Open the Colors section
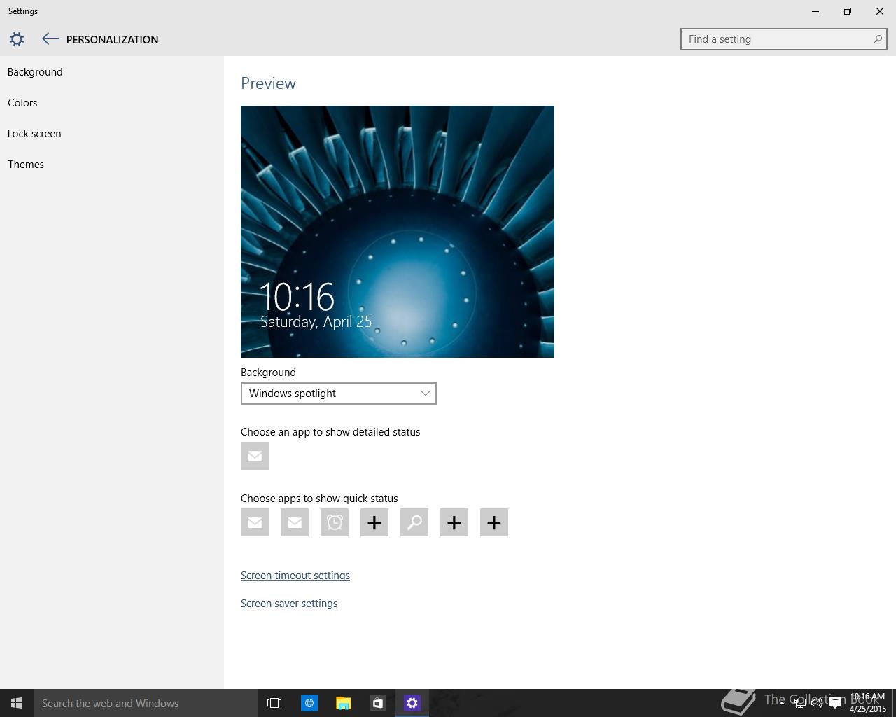 tap(22, 103)
